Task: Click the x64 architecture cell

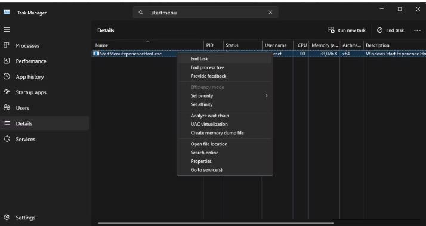Action: [x=346, y=54]
